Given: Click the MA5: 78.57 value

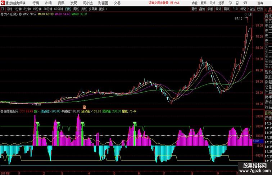Looking at the screenshot, I should point(30,14).
